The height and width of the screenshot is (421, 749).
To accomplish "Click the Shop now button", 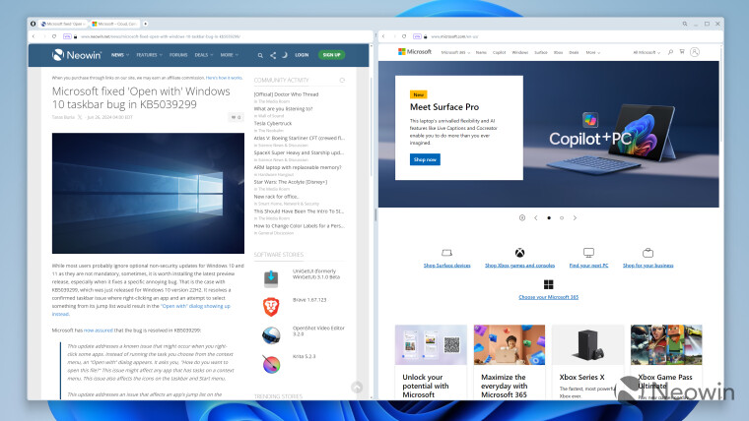I will click(426, 158).
